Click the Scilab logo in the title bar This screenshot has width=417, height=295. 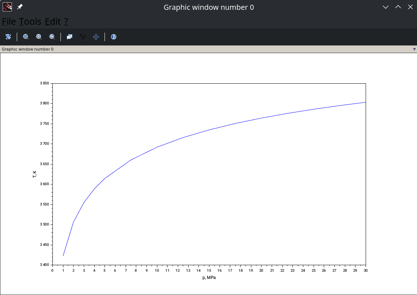click(x=7, y=7)
